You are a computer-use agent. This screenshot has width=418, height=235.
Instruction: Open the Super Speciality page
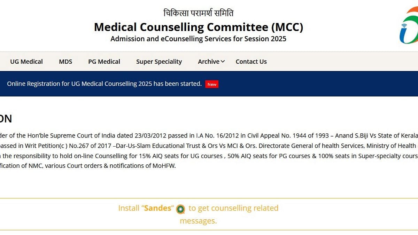coord(159,62)
